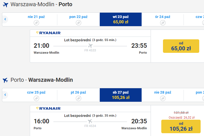Click the no-flight icon under czw 25 paź

[x=36, y=98]
